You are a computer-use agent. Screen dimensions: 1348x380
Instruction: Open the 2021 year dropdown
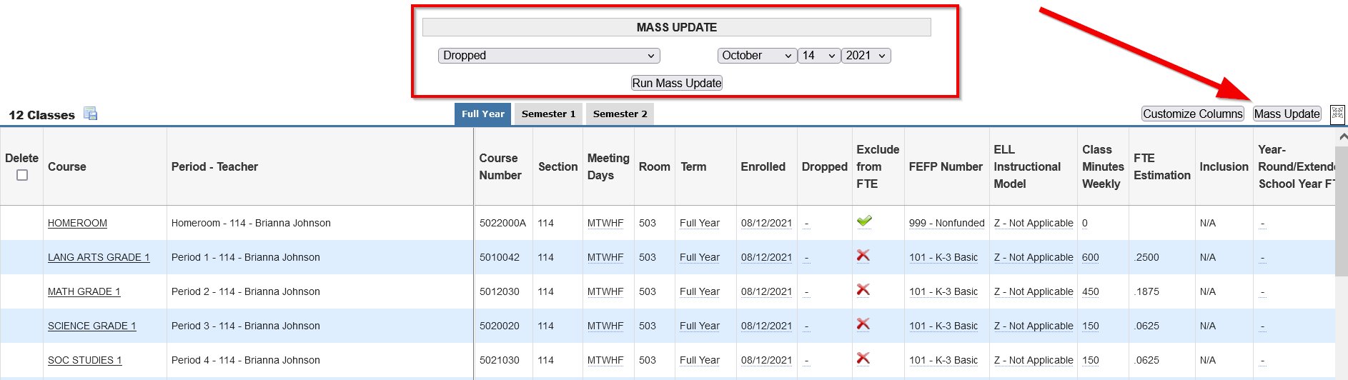pyautogui.click(x=866, y=56)
